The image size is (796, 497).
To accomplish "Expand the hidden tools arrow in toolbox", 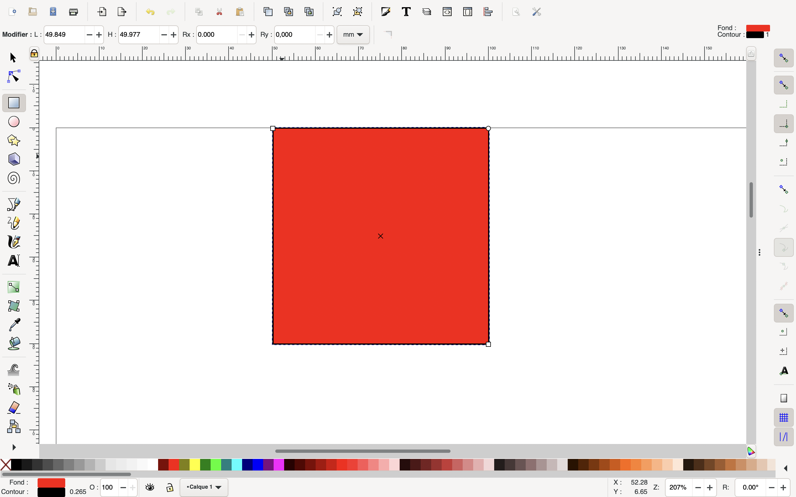I will pyautogui.click(x=14, y=447).
